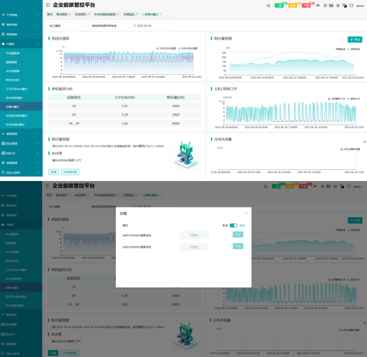
Task: Open the T-shirt theme icon in the undimmed header
Action: pyautogui.click(x=351, y=6)
